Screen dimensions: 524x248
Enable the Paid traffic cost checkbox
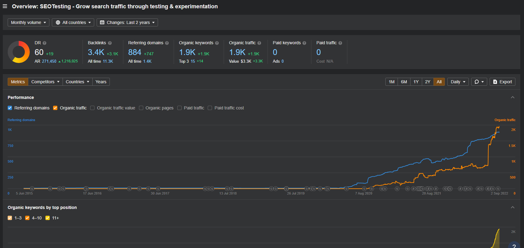(x=210, y=108)
